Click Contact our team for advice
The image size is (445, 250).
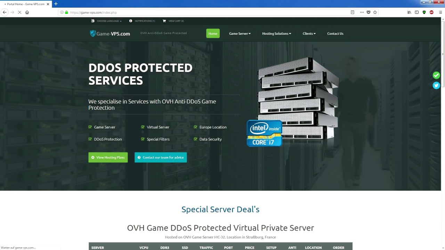pos(161,157)
